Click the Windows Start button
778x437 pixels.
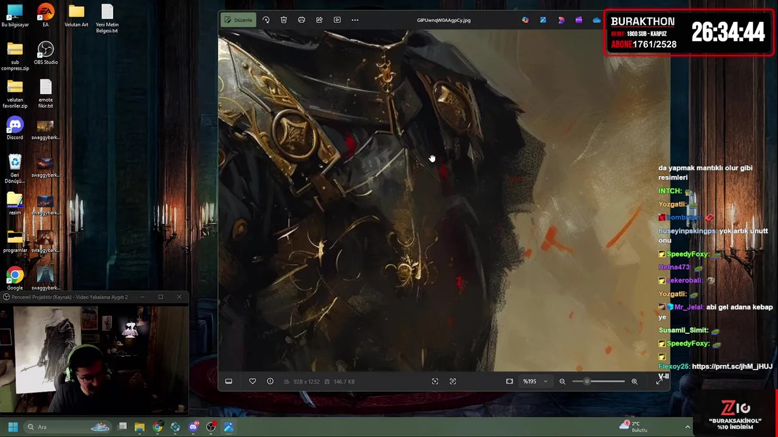click(x=13, y=427)
